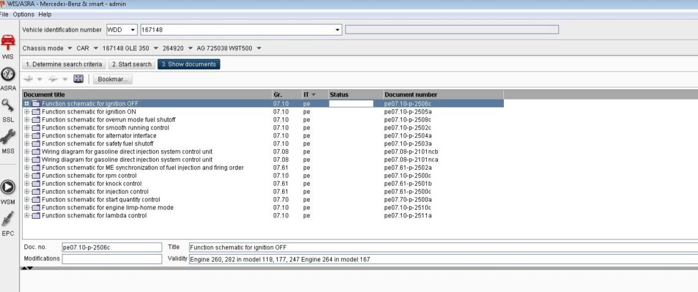
Task: Select the 3. Show documents step
Action: click(189, 64)
